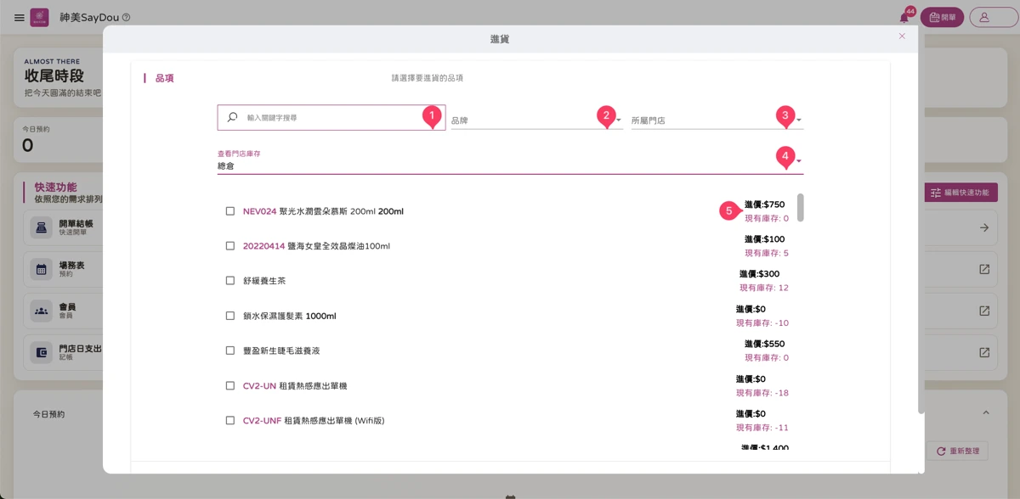This screenshot has height=499, width=1020.
Task: Tick checkbox for NEV024 聚光水潤雲朵慕斯
Action: (x=230, y=211)
